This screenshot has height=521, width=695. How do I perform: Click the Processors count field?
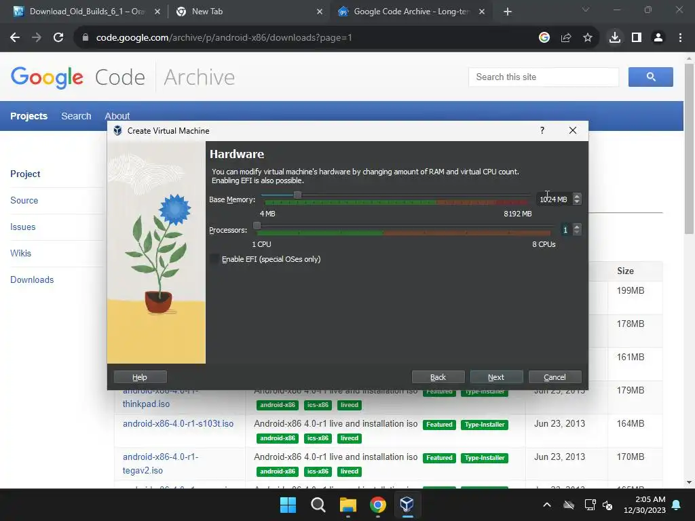[565, 230]
